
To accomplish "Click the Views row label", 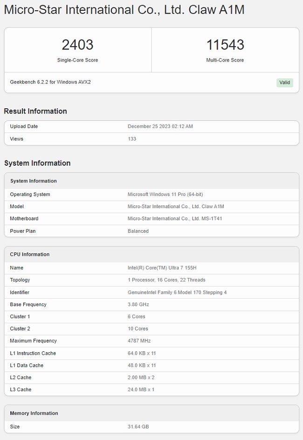I will click(x=16, y=139).
